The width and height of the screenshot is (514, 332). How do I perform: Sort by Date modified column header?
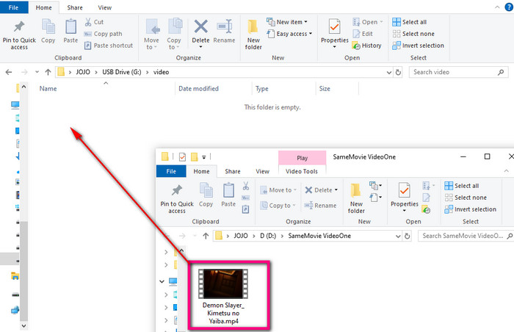[x=198, y=89]
